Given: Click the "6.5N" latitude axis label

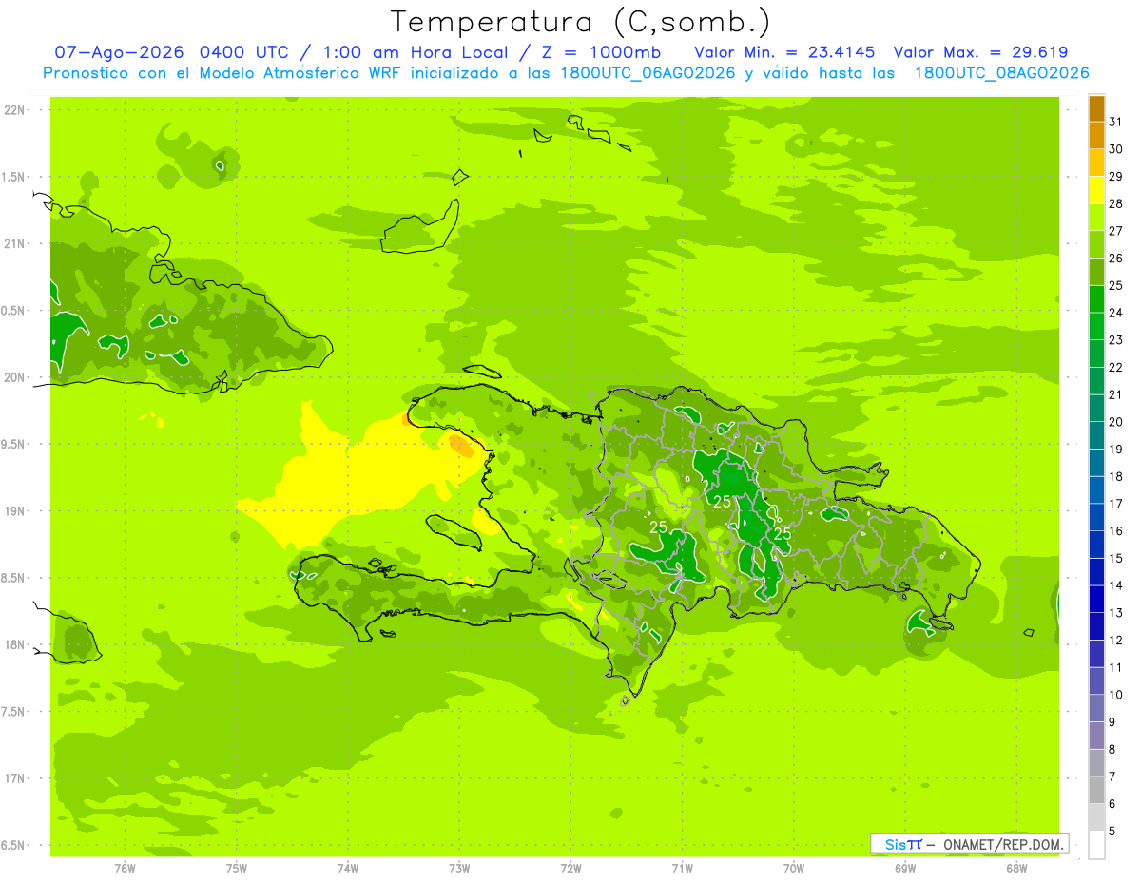Looking at the screenshot, I should (14, 845).
